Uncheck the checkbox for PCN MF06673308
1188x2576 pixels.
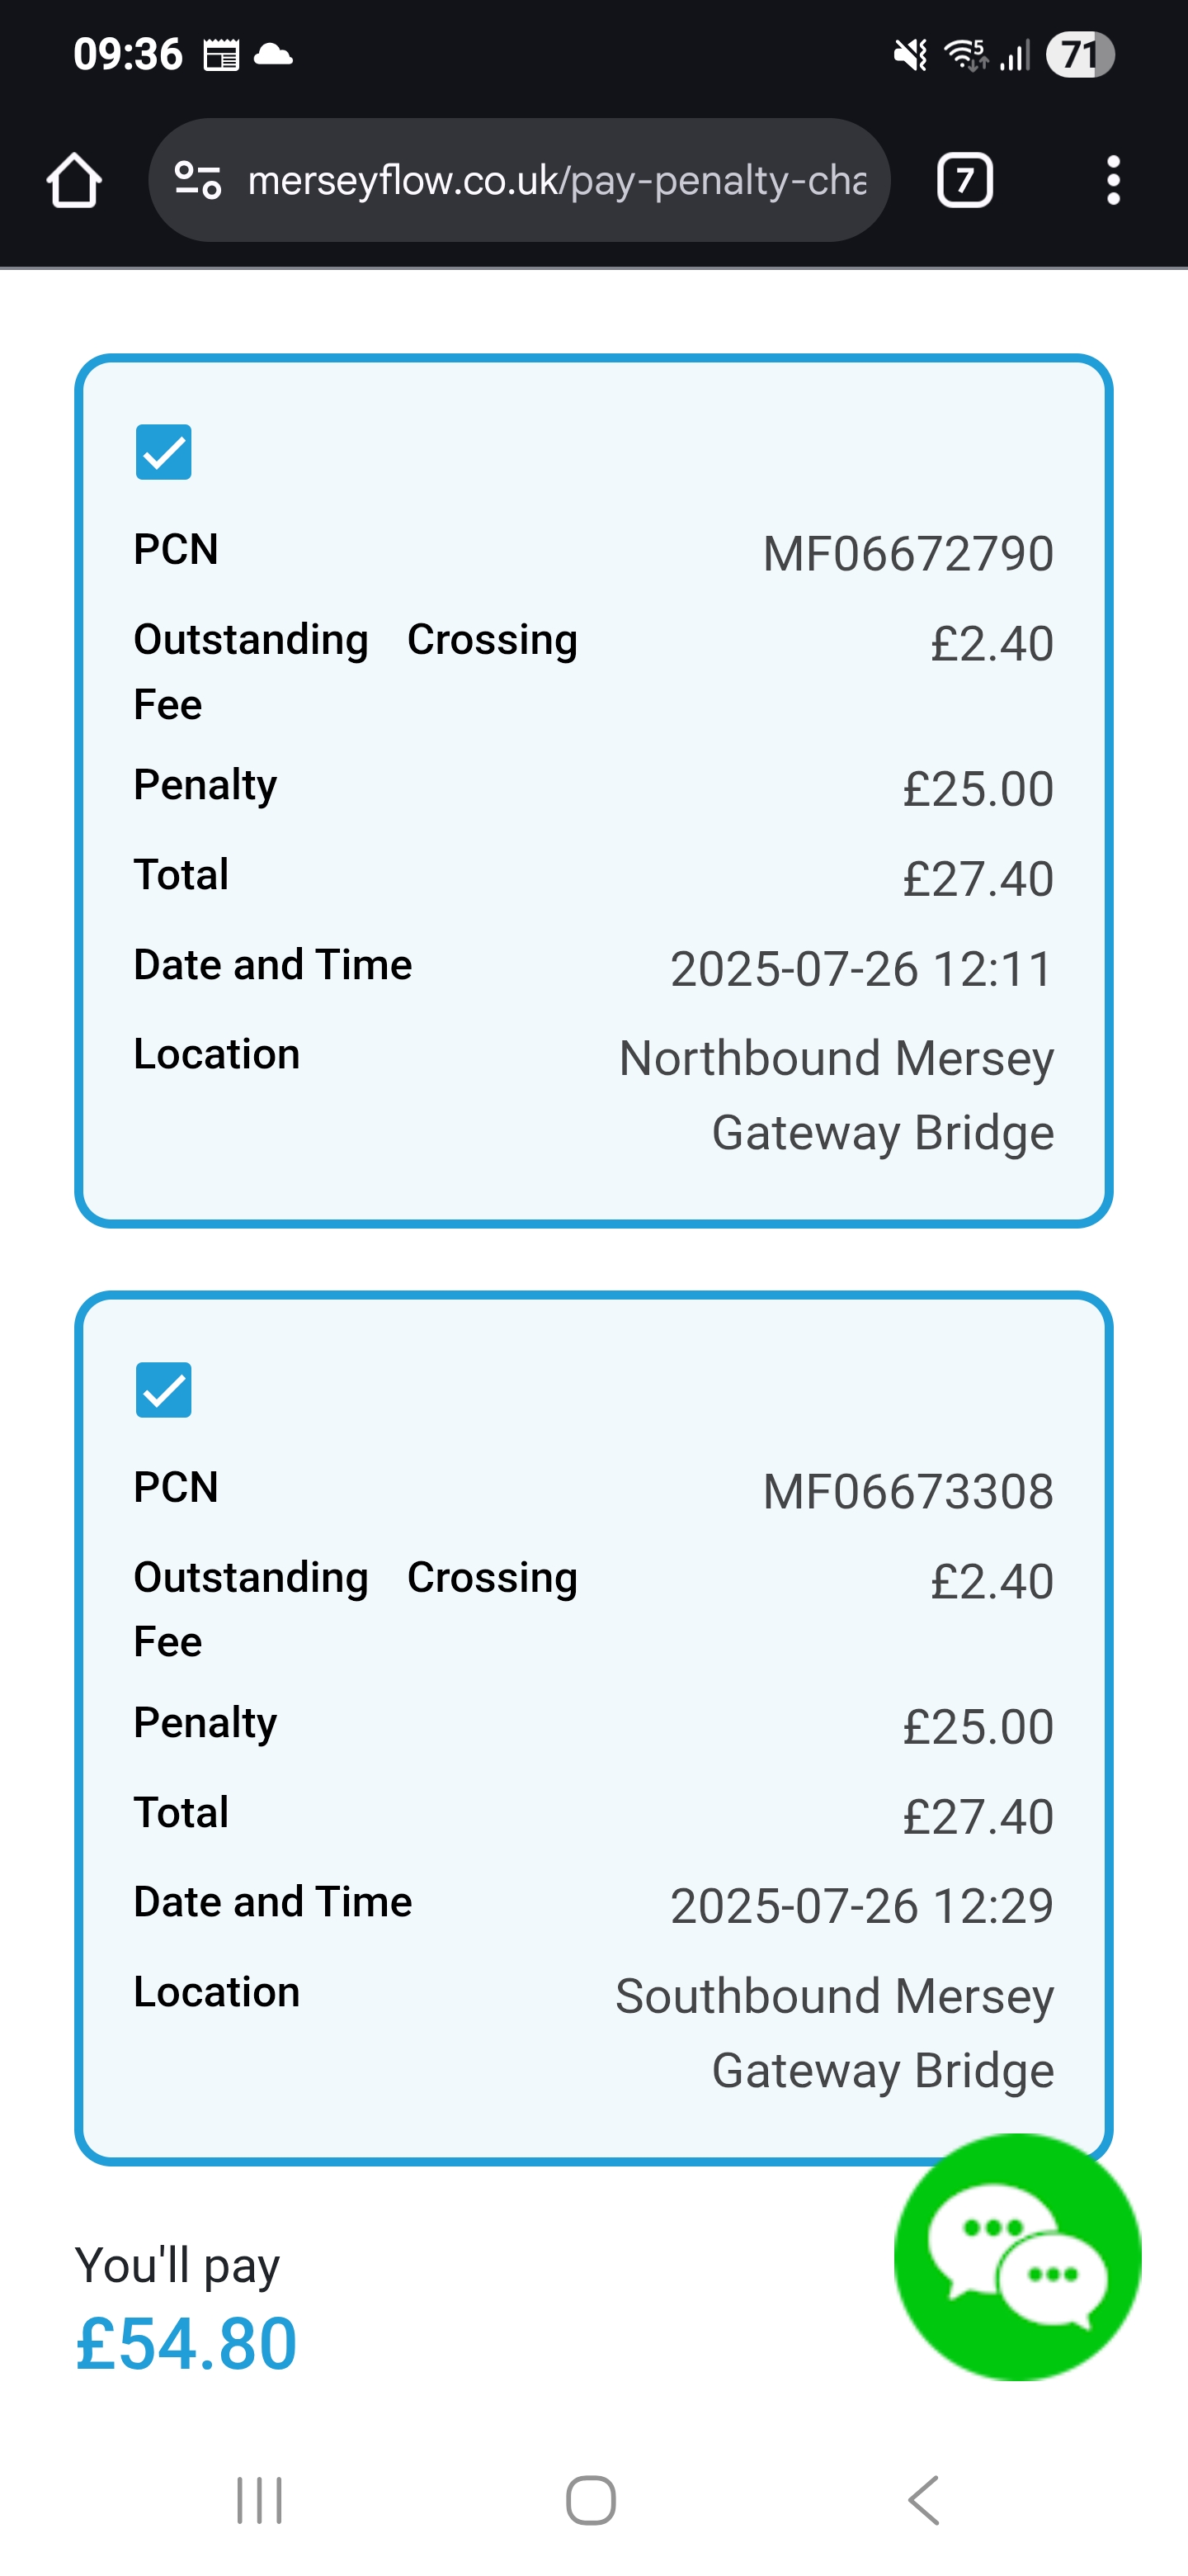[x=164, y=1390]
